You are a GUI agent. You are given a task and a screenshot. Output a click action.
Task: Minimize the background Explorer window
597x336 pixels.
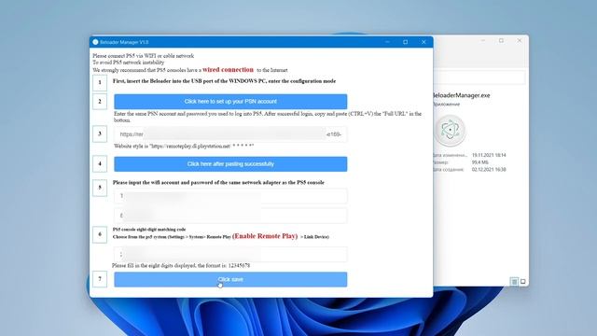point(483,40)
